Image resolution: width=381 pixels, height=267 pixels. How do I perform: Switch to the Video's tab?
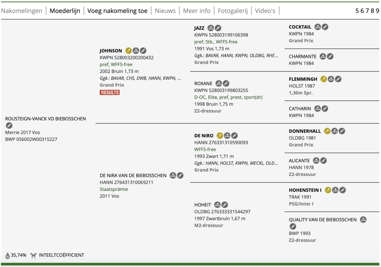pyautogui.click(x=265, y=11)
